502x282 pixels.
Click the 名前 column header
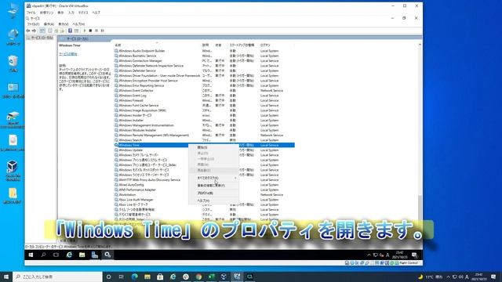pos(118,45)
